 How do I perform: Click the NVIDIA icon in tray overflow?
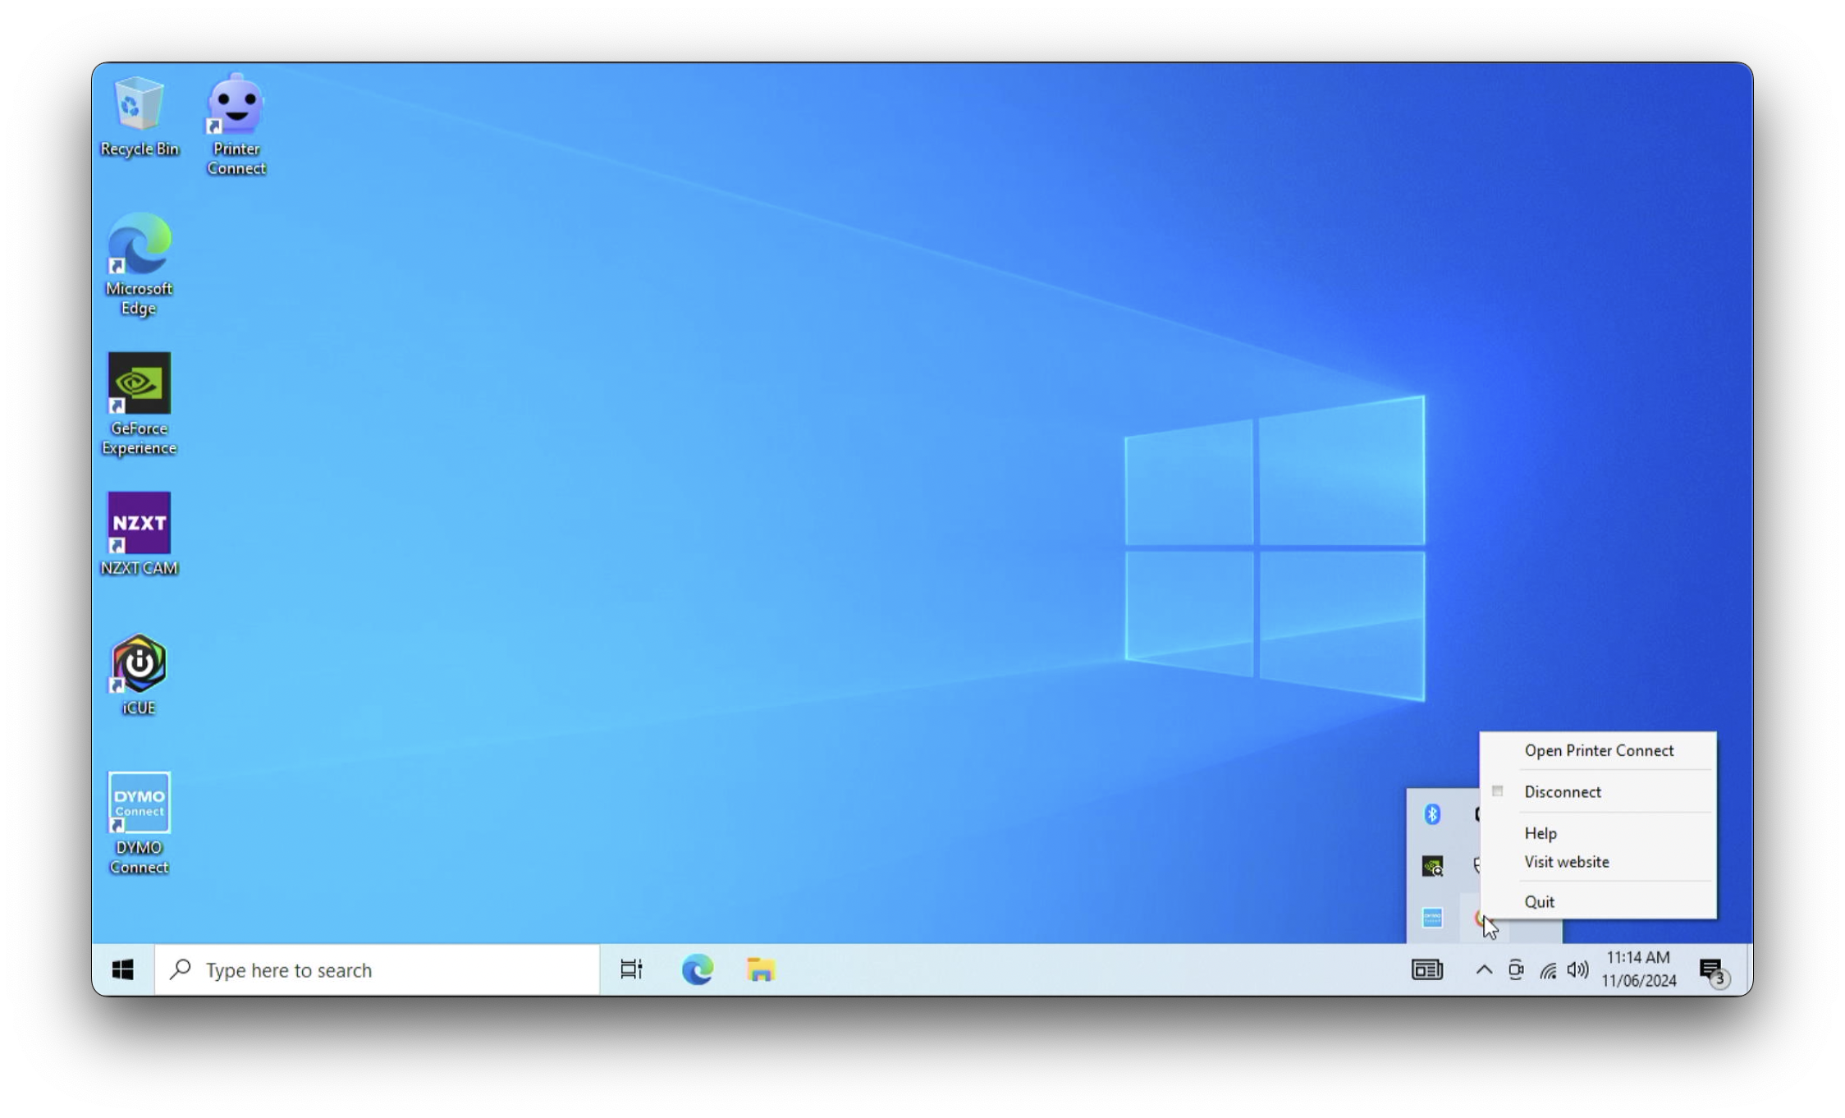click(1432, 866)
